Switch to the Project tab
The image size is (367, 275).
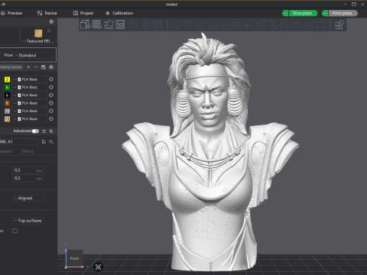[x=83, y=13]
